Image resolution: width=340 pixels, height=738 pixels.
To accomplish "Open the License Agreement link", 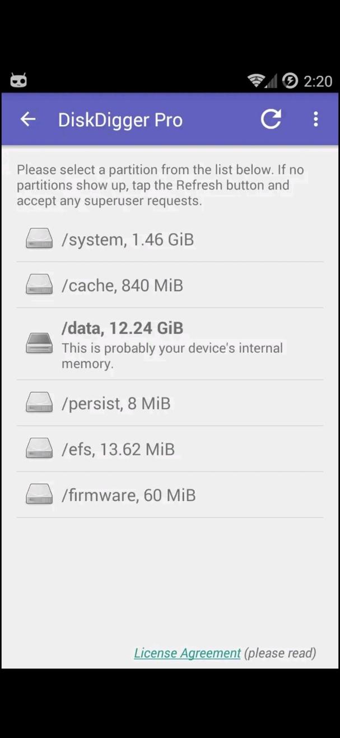I will coord(187,652).
